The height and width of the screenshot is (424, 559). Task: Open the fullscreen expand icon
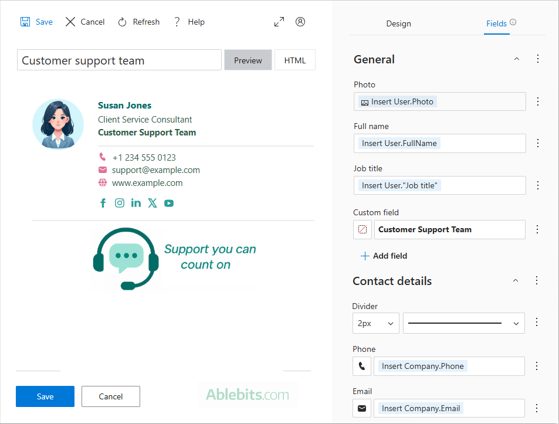coord(279,21)
